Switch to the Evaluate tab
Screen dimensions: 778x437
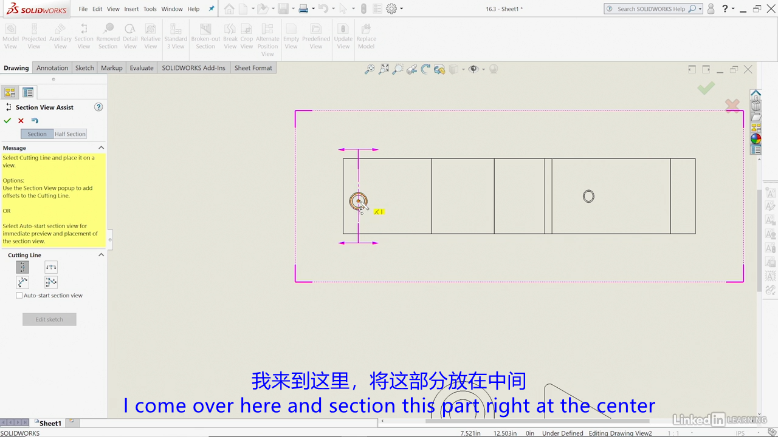142,68
